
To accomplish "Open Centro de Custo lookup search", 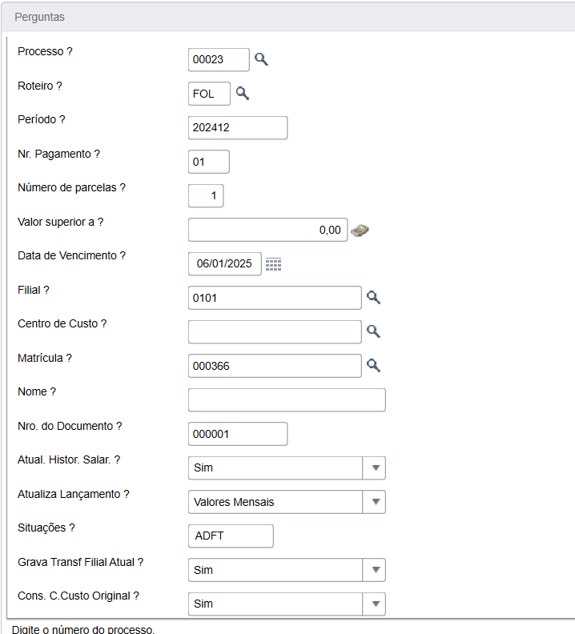I will [x=373, y=331].
